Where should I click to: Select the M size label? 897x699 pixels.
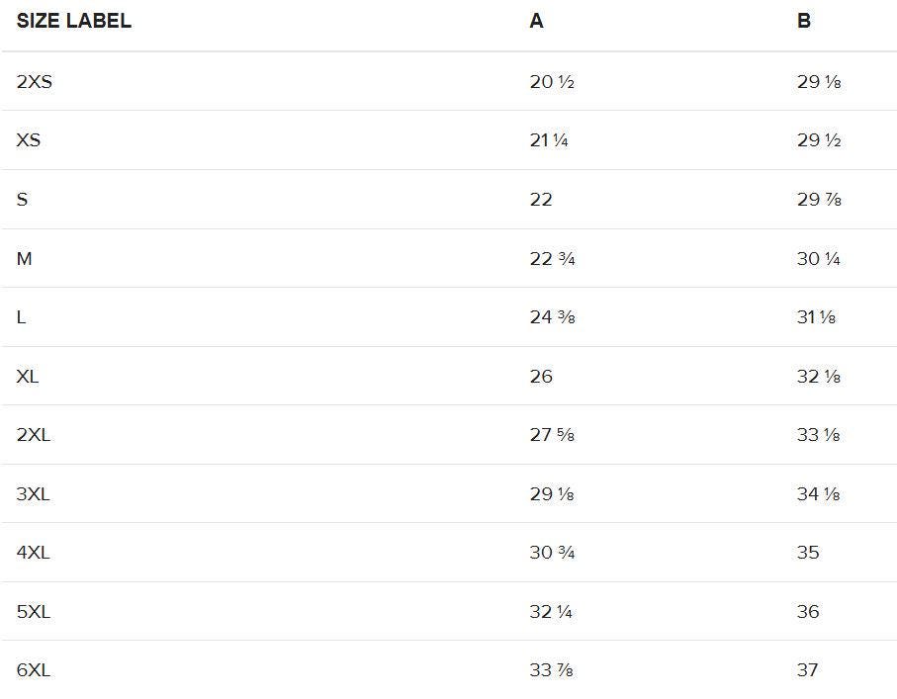pos(24,259)
